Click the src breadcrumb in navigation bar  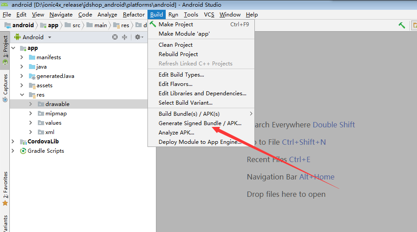point(72,25)
